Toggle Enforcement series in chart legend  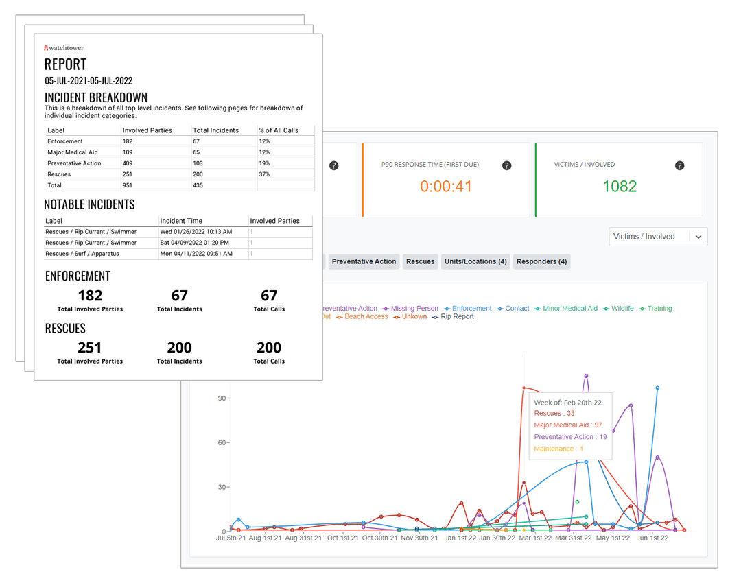pyautogui.click(x=467, y=309)
